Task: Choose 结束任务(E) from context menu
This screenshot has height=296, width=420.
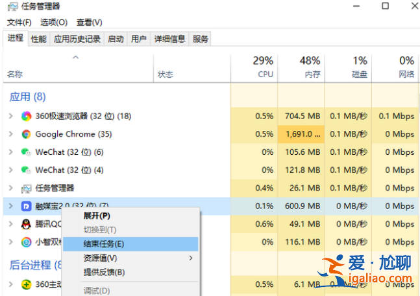Action: pos(104,244)
